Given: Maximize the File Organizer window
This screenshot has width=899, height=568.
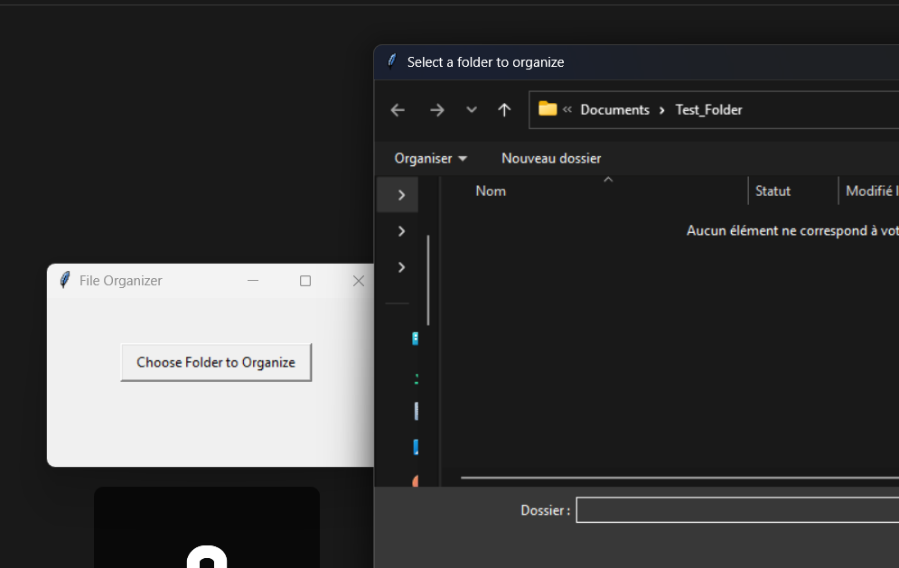Looking at the screenshot, I should [x=305, y=281].
